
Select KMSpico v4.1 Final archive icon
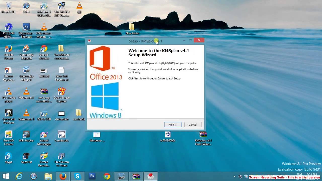pyautogui.click(x=203, y=138)
